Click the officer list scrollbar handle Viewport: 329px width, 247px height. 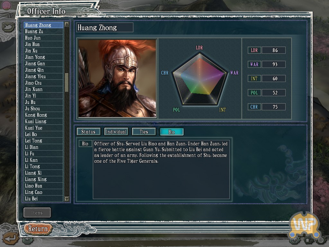(x=67, y=83)
